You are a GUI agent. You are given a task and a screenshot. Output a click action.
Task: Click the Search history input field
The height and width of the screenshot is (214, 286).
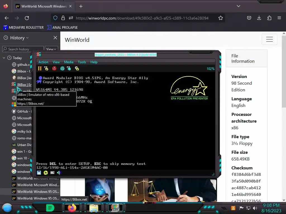(x=23, y=49)
